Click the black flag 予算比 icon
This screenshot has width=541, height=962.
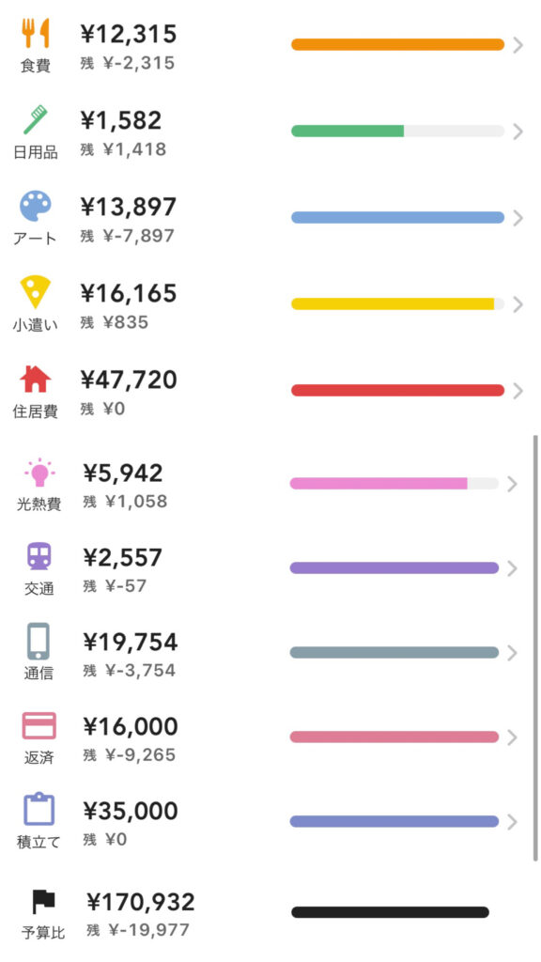tap(43, 902)
